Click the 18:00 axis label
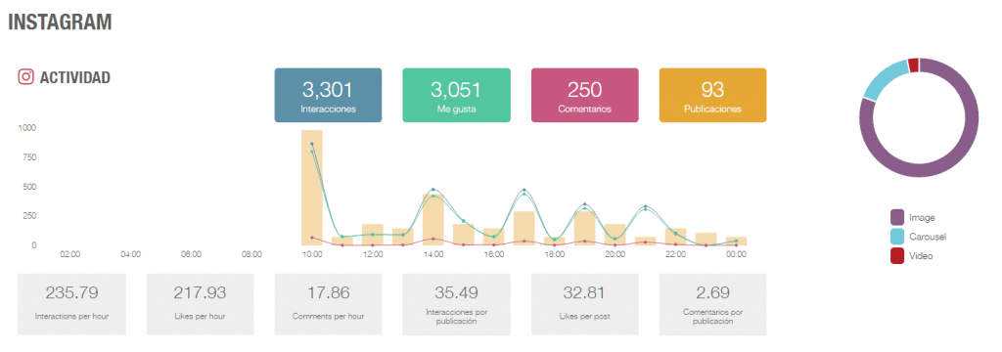Viewport: 1002px width, 352px height. tap(555, 254)
